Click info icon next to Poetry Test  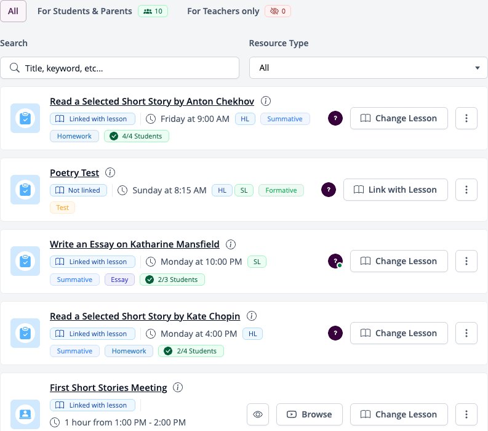110,172
